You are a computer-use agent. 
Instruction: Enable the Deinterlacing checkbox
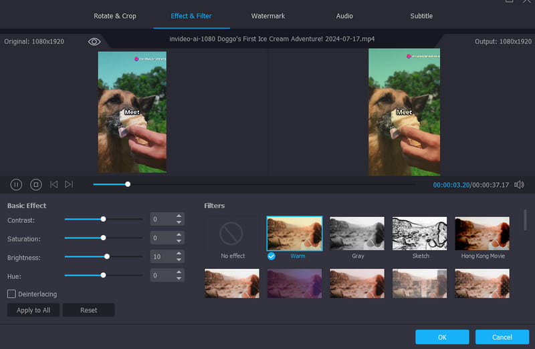pyautogui.click(x=12, y=294)
